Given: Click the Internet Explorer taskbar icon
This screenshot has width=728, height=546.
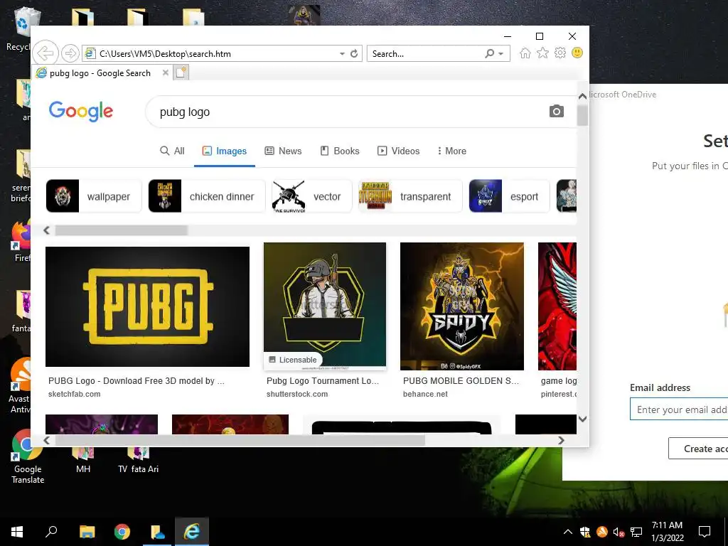Looking at the screenshot, I should (x=192, y=532).
